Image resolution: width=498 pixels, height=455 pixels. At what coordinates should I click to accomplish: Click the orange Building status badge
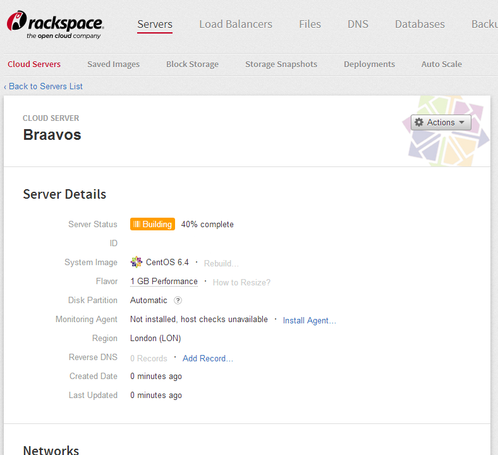point(152,224)
